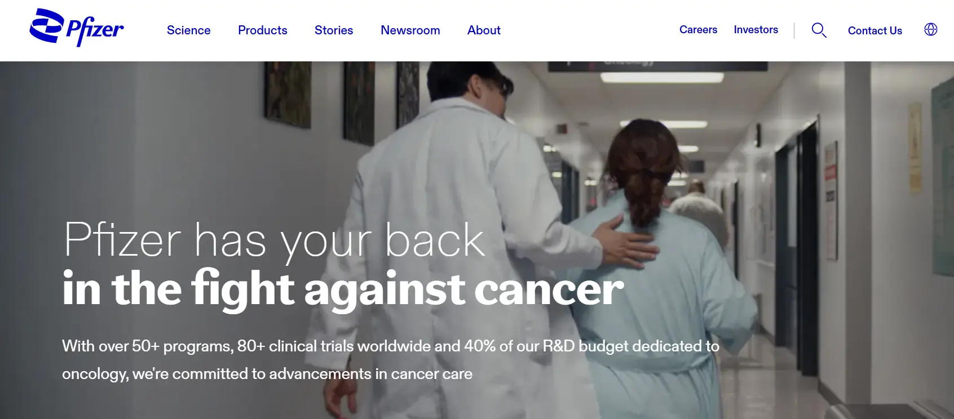Open the Investors link
Screen dimensions: 954x419
(x=756, y=30)
